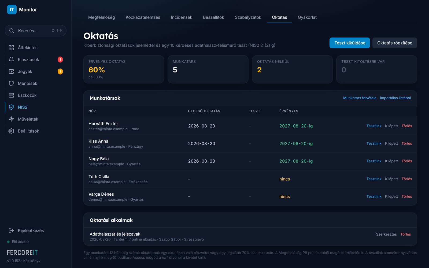429x268 pixels.
Task: Click the 60% Érvényes oktatás value
Action: [97, 70]
